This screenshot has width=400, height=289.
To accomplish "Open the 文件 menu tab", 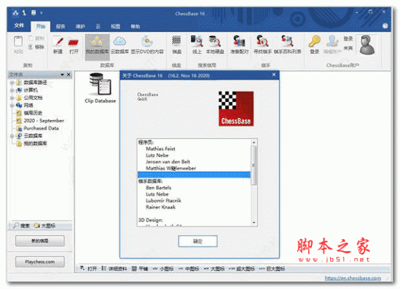I will (18, 26).
